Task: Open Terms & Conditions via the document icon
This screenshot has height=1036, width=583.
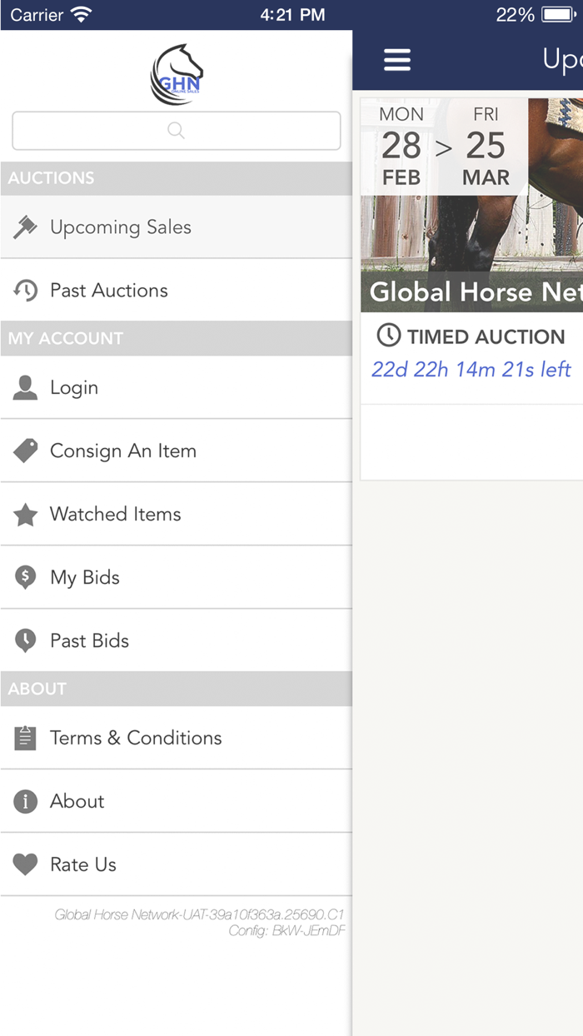Action: click(25, 737)
